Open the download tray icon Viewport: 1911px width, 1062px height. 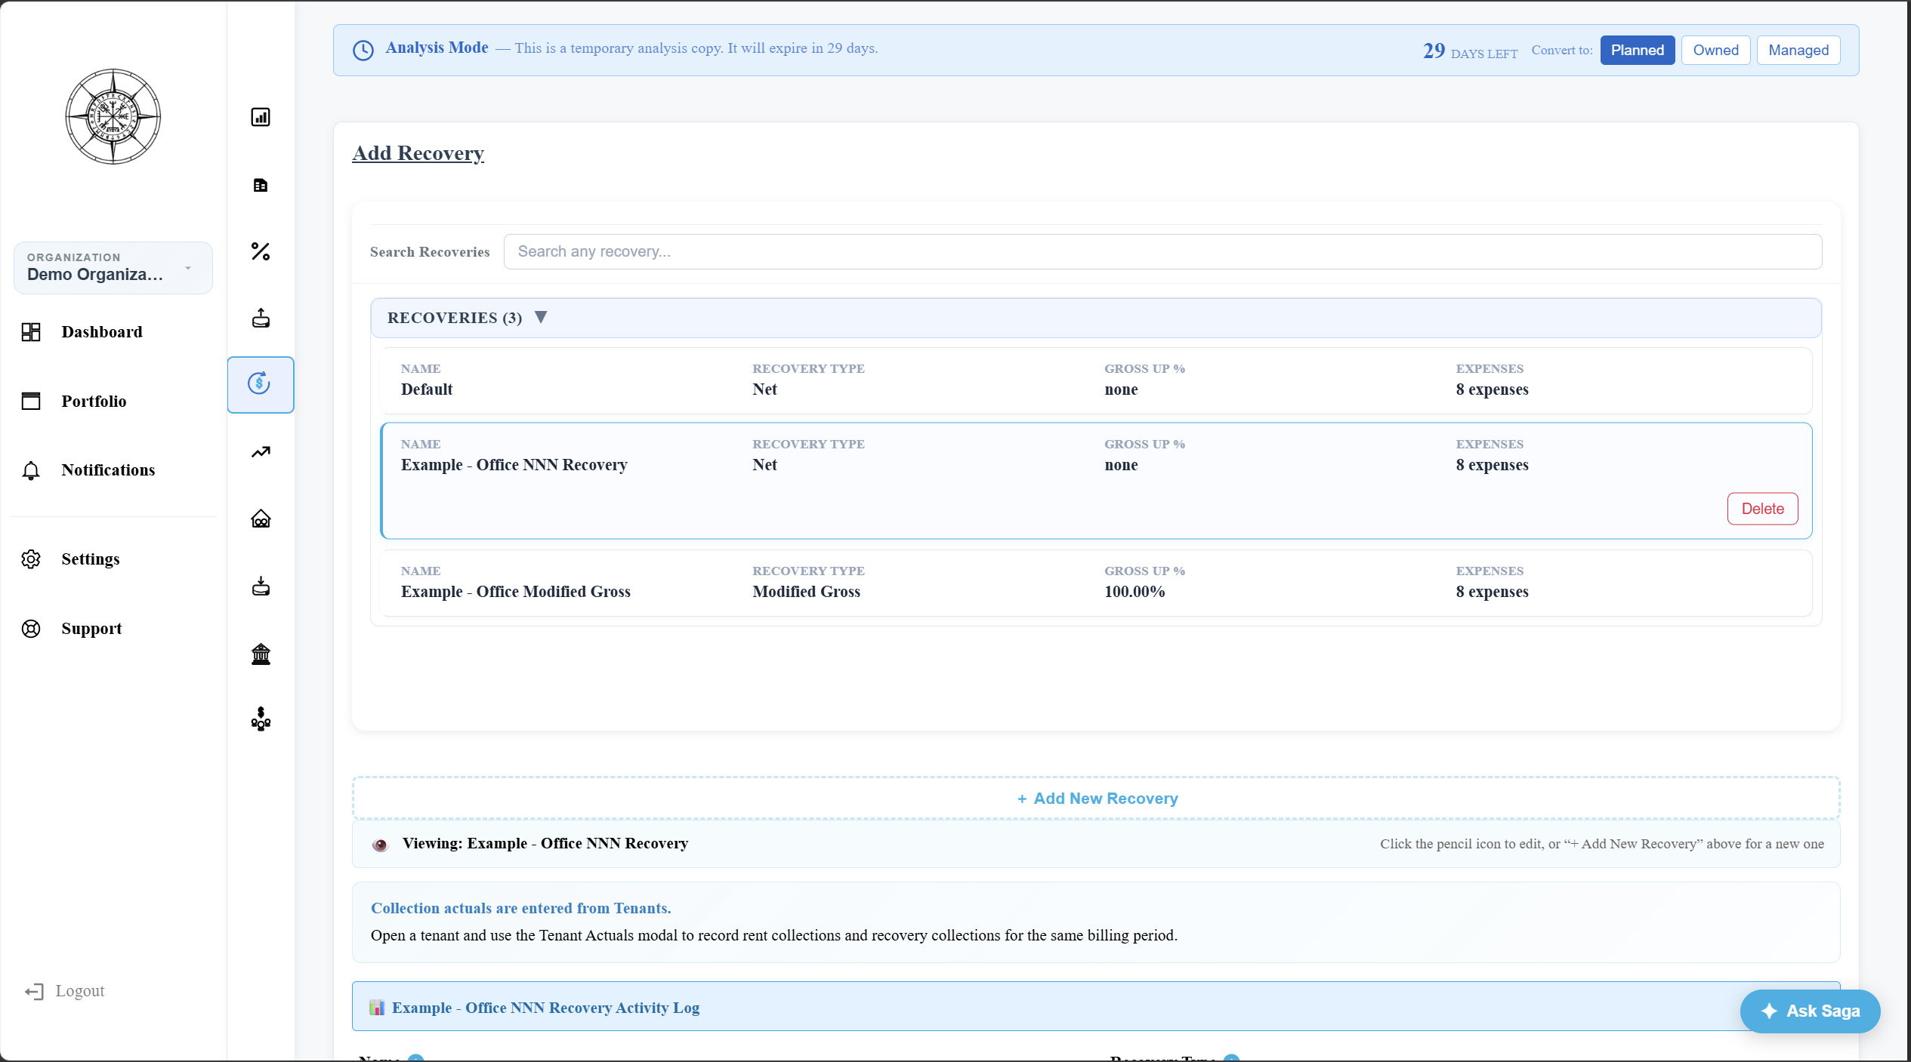click(x=261, y=586)
